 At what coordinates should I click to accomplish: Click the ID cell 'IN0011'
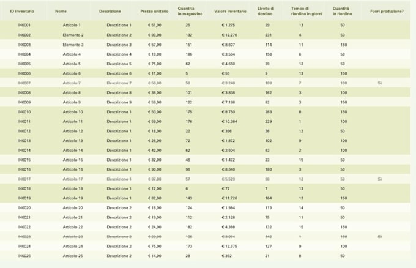click(24, 122)
